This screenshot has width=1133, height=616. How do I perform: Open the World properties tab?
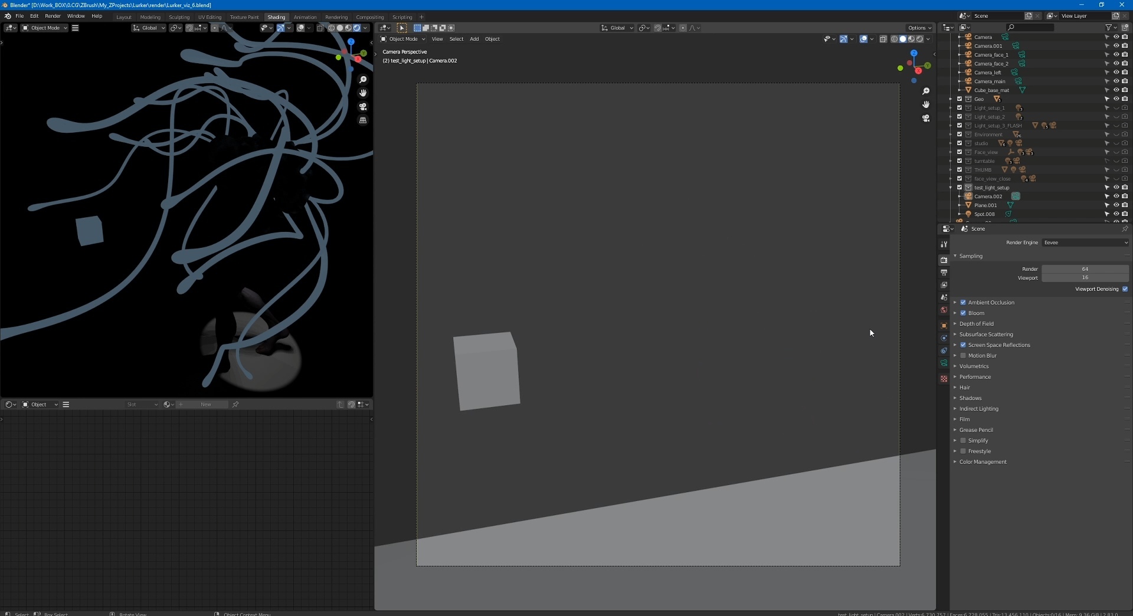click(x=944, y=310)
